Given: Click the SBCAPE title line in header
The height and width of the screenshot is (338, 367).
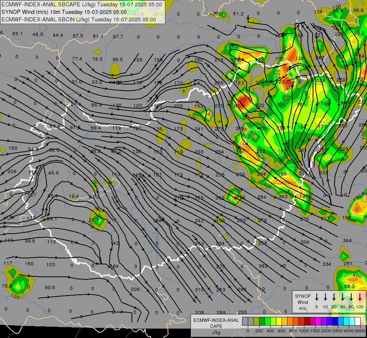Looking at the screenshot, I should [x=81, y=5].
